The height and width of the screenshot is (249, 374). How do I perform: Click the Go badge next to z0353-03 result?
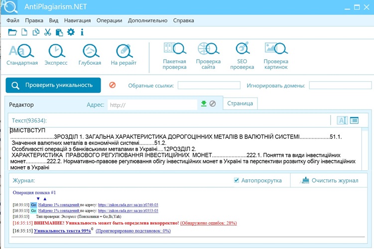[x=34, y=211]
